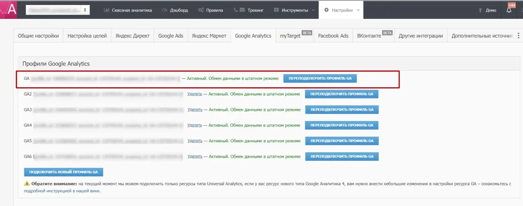Open the ВКонтакте BETA tab
The width and height of the screenshot is (523, 206).
[x=374, y=36]
